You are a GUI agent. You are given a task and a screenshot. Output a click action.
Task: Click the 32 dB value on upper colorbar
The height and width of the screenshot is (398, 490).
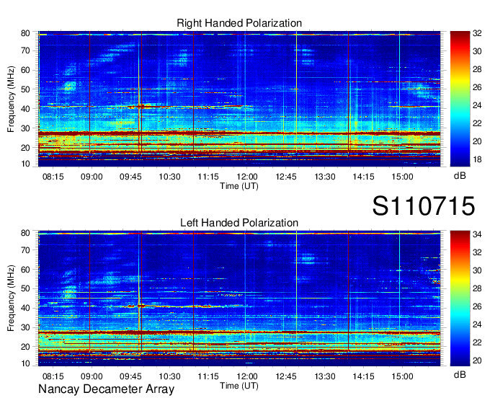(x=477, y=33)
